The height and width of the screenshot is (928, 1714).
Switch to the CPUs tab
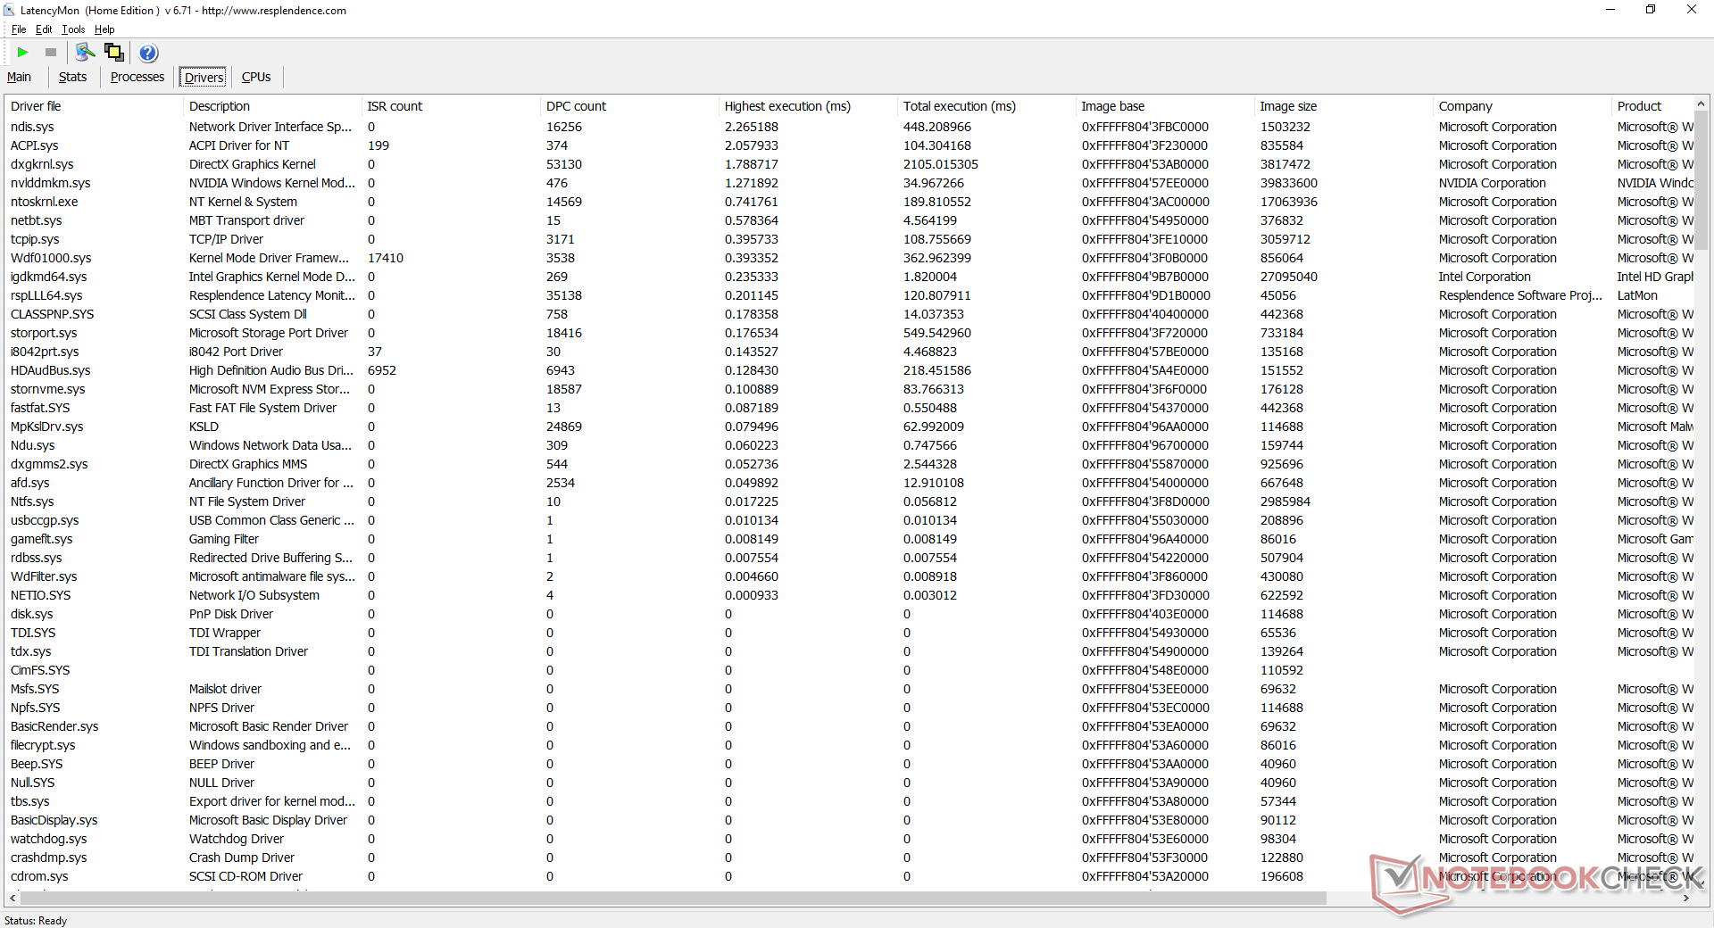pos(256,78)
